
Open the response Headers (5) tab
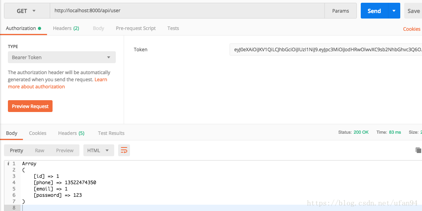(x=71, y=133)
